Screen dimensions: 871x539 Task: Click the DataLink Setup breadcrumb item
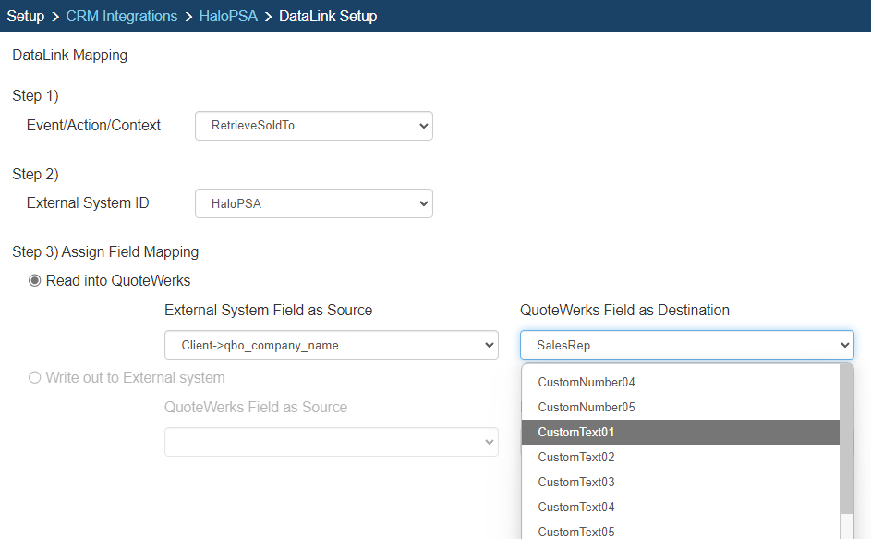[327, 16]
